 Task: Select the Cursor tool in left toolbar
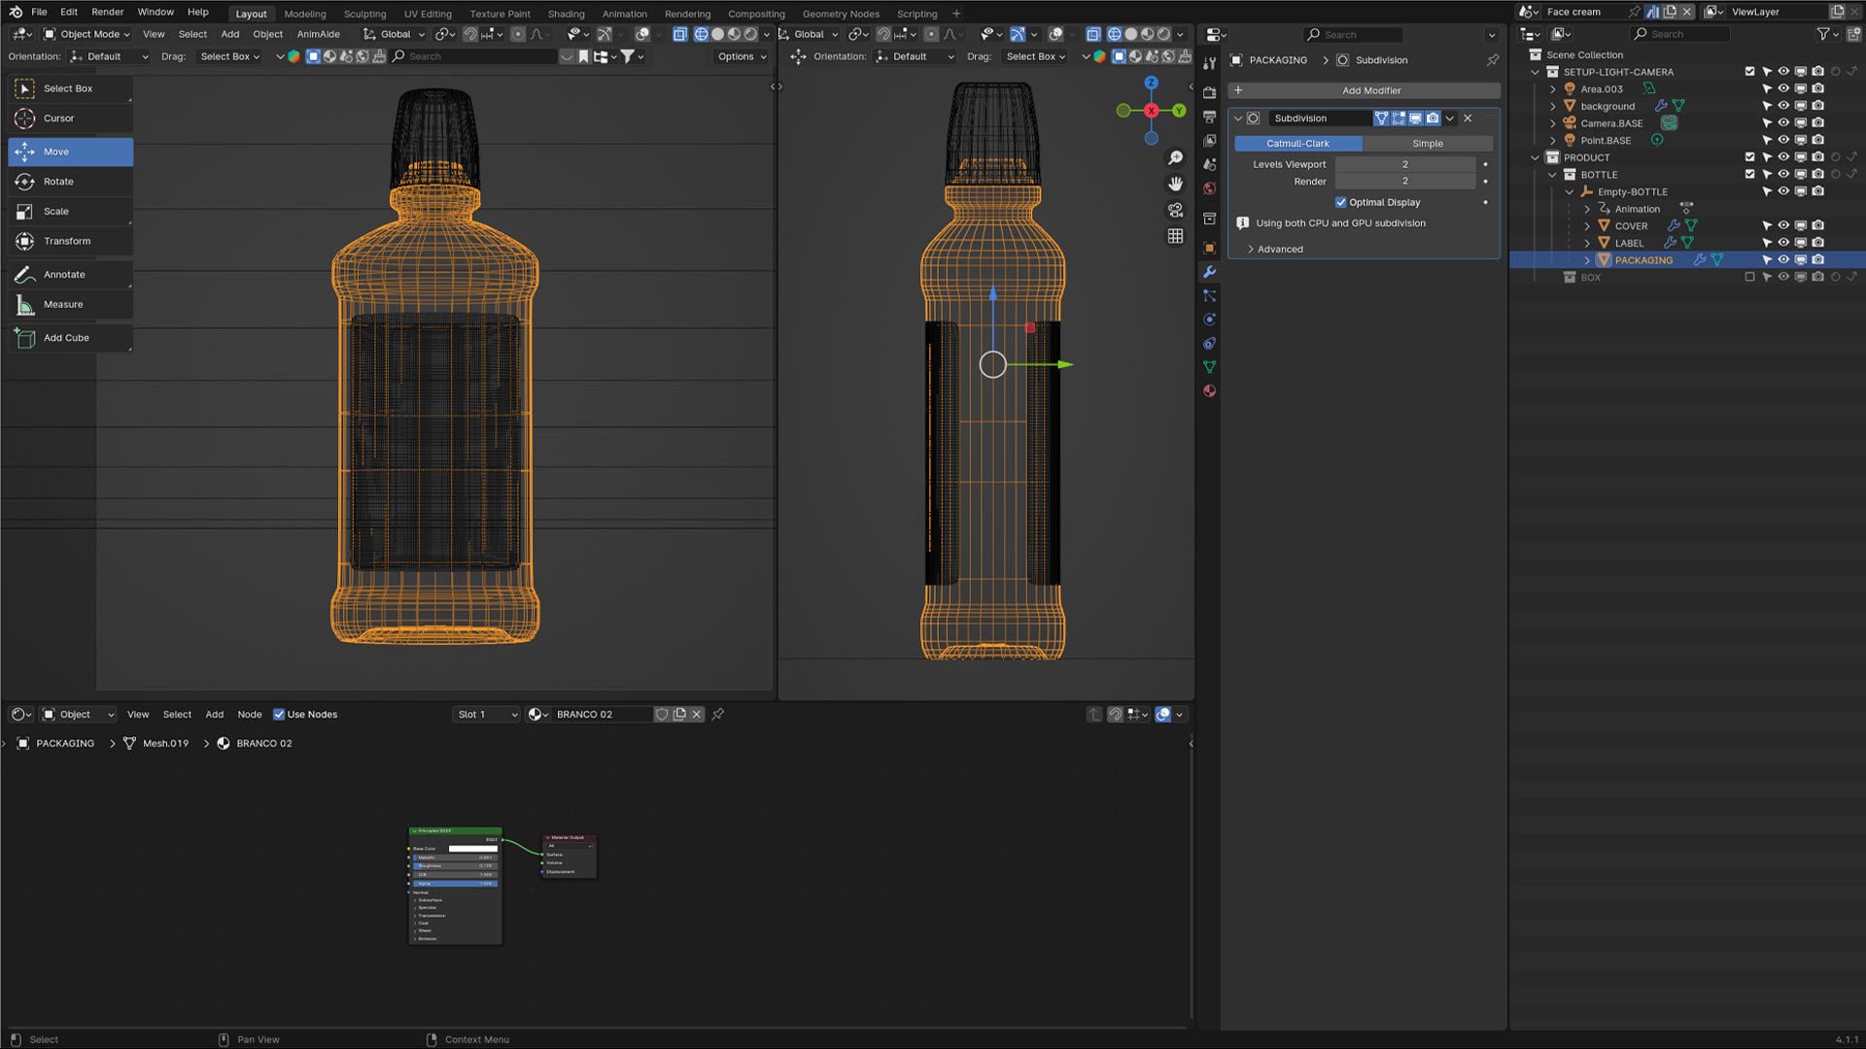(x=70, y=118)
